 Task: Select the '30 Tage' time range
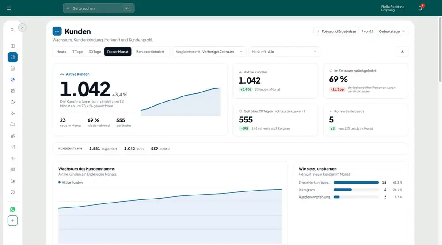[95, 52]
